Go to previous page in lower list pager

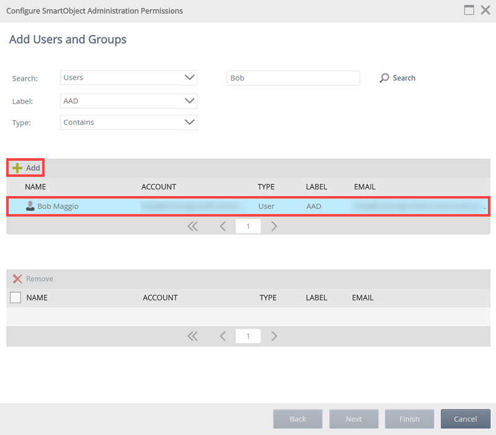(x=223, y=336)
